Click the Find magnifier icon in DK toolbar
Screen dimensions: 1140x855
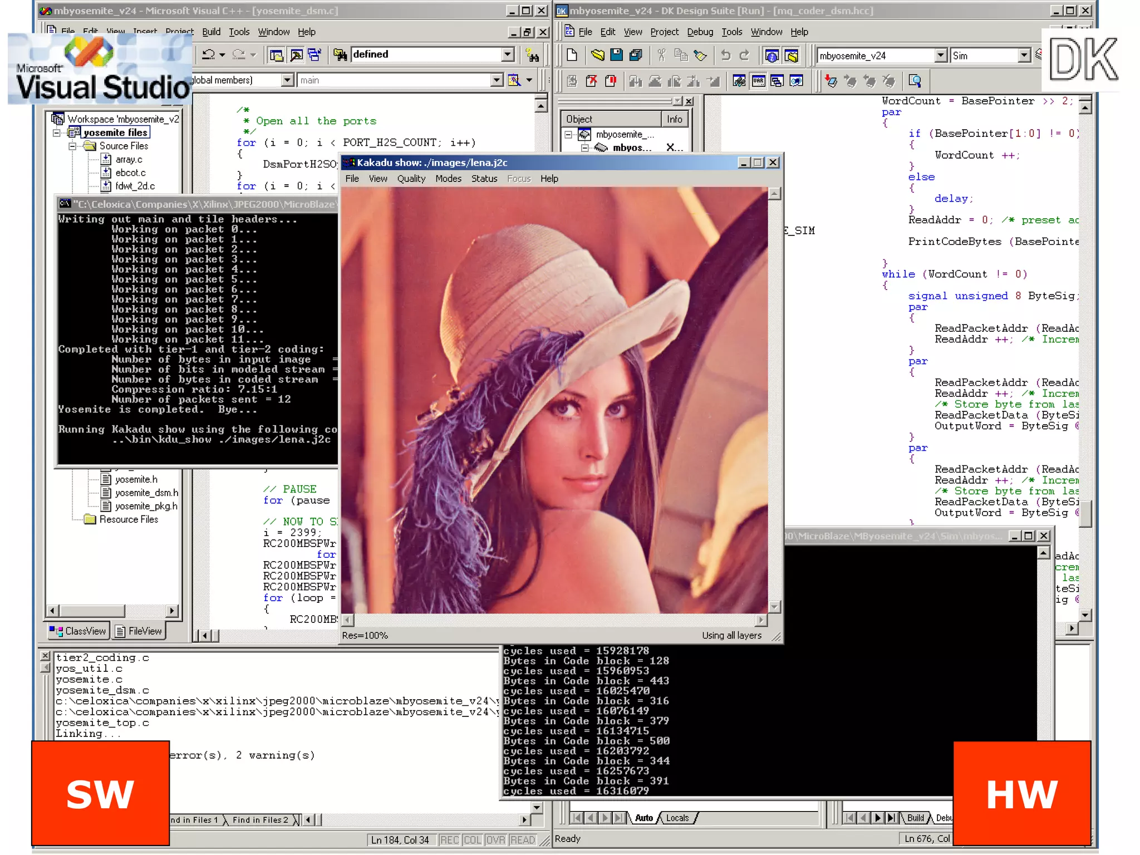[915, 81]
